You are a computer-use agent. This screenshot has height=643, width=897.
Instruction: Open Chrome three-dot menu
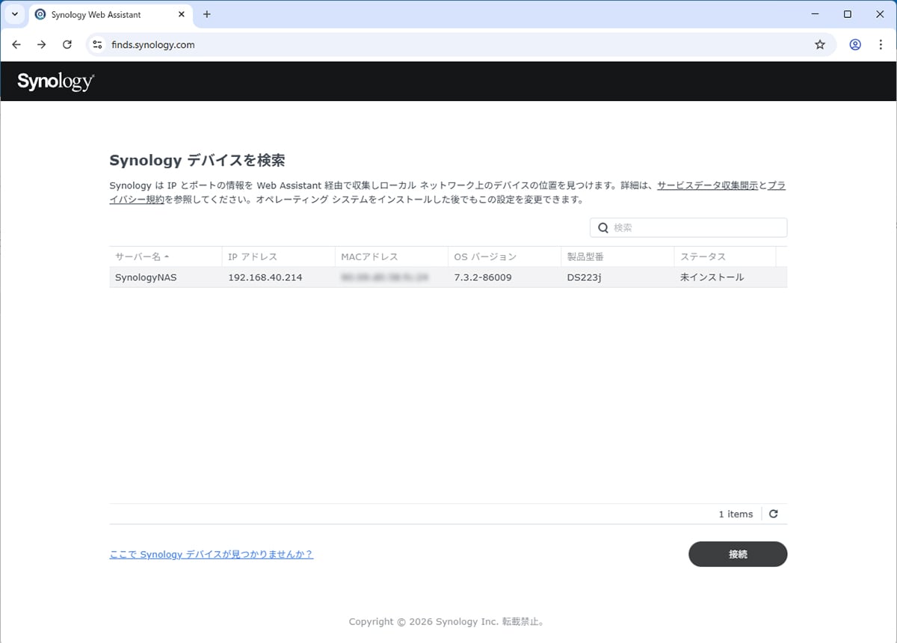[881, 45]
